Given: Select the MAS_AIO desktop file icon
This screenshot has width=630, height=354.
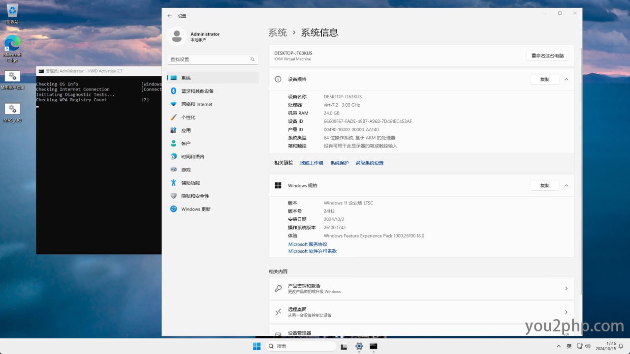Looking at the screenshot, I should click(x=12, y=113).
